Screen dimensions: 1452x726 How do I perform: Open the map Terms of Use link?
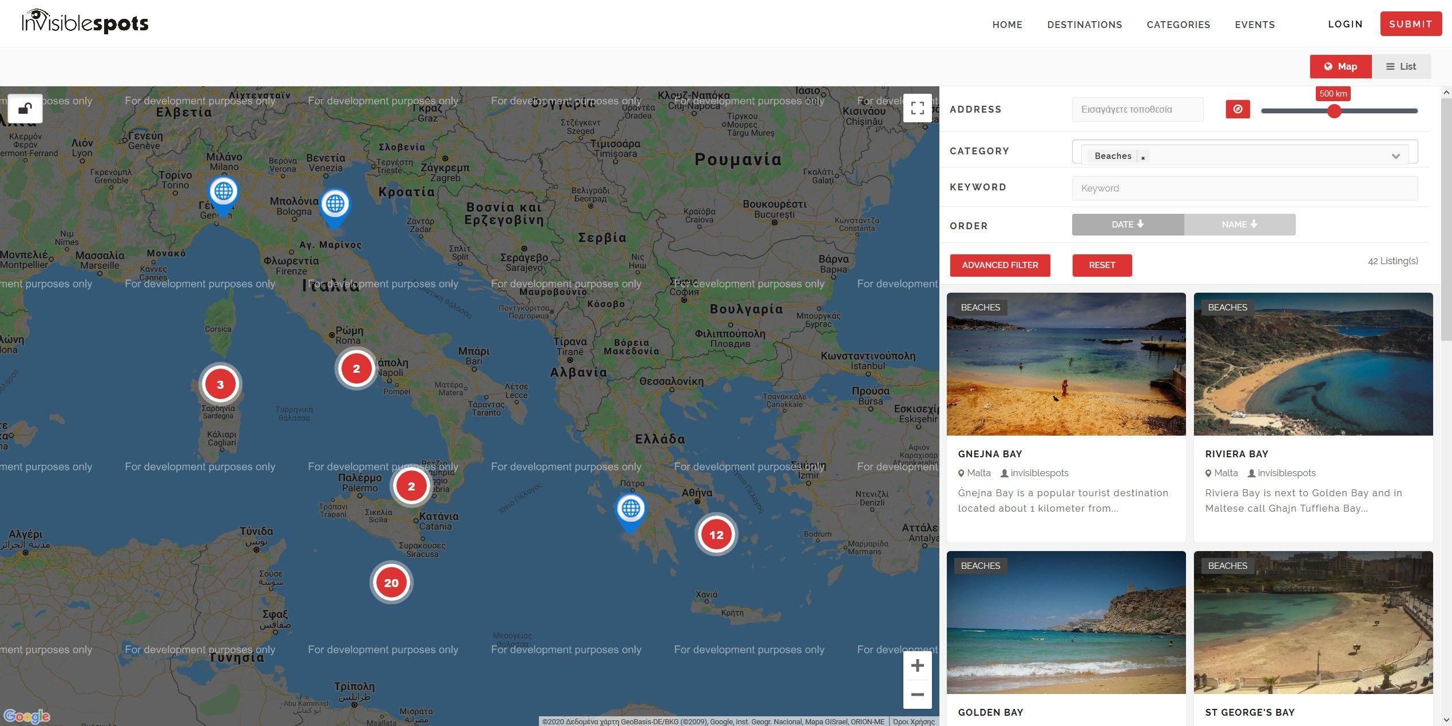click(914, 722)
